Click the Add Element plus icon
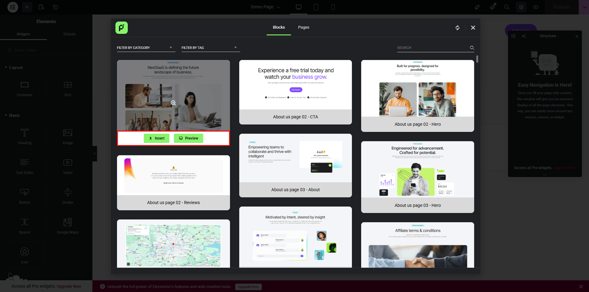 click(x=27, y=7)
